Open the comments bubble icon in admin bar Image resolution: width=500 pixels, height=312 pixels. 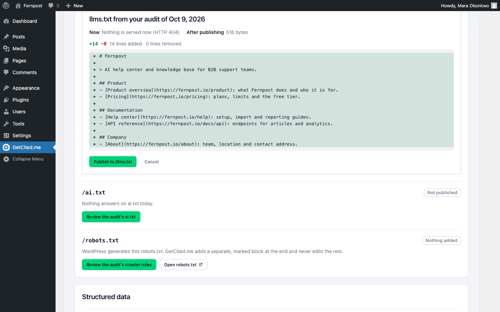(51, 6)
